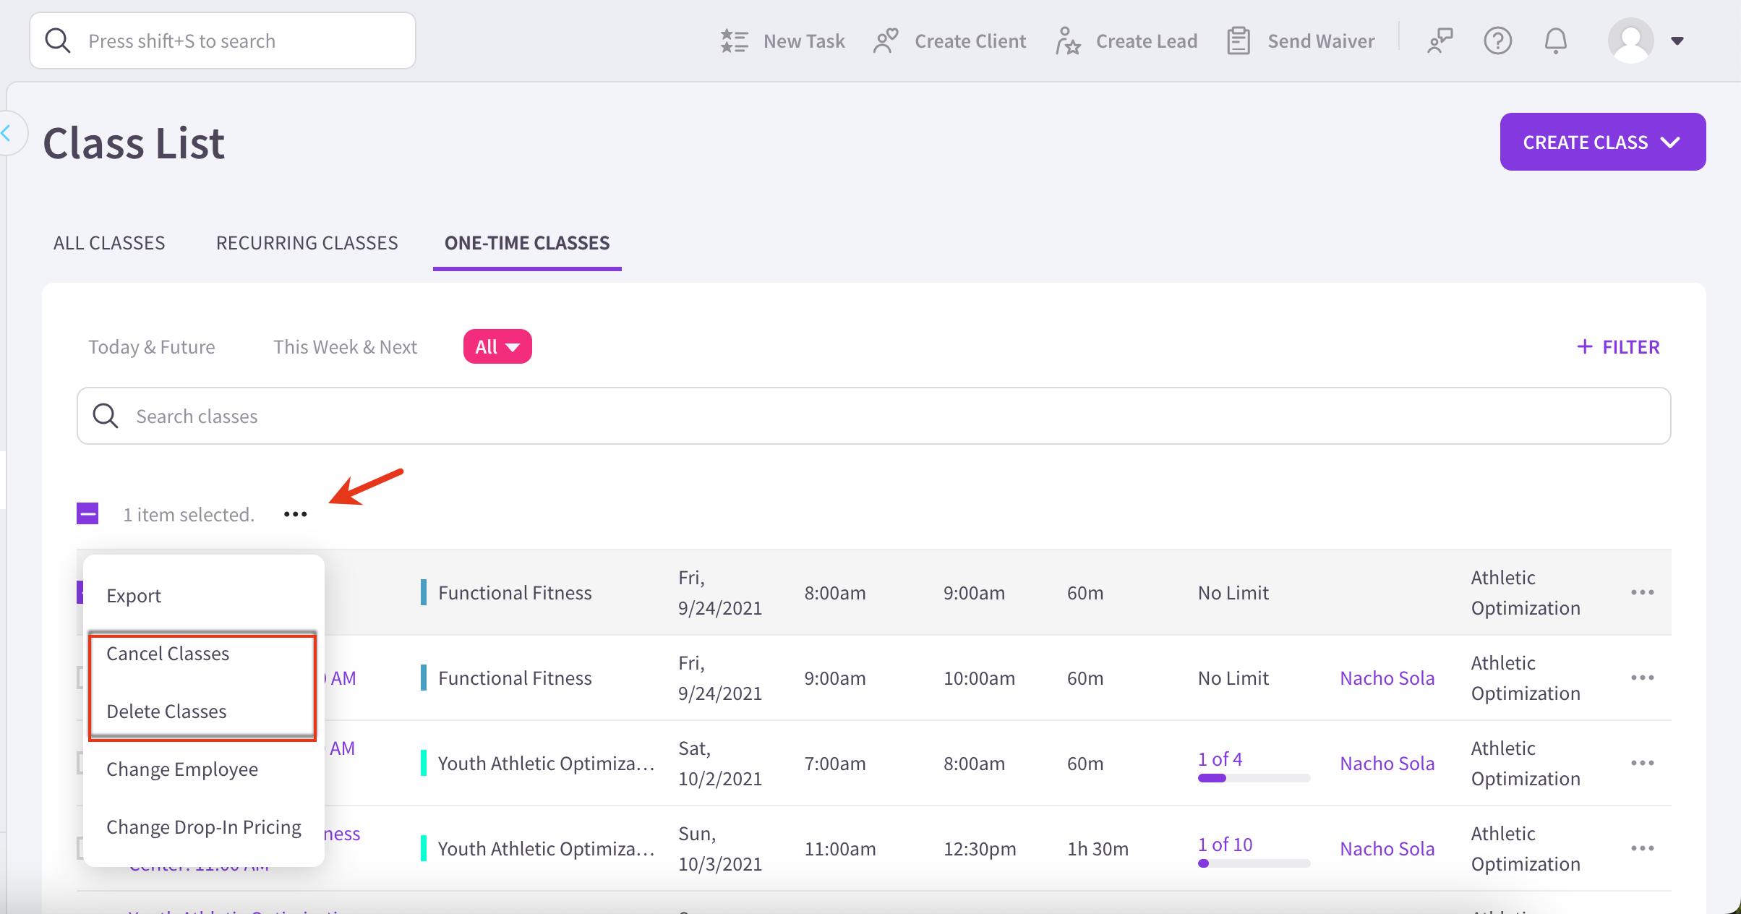1741x914 pixels.
Task: Choose Export from the bulk menu
Action: [133, 596]
